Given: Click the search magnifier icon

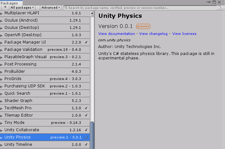Looking at the screenshot, I should coord(66,8).
